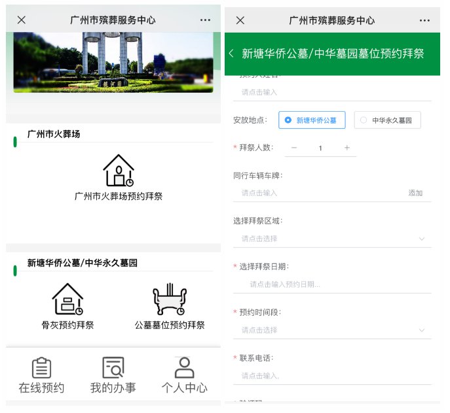
Task: Go back using the green header chevron
Action: pyautogui.click(x=231, y=54)
